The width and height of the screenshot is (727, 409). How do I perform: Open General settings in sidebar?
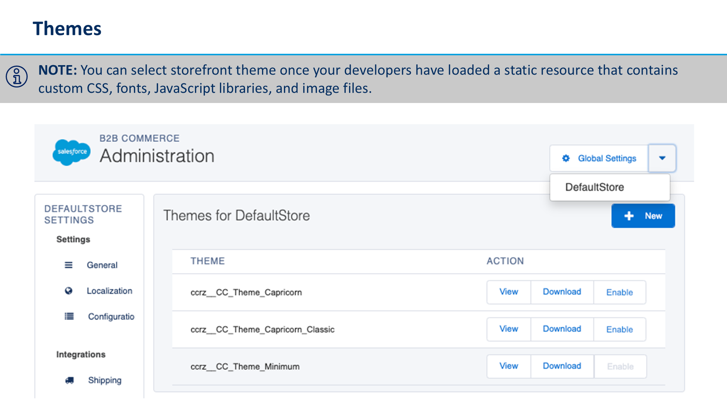pos(102,265)
